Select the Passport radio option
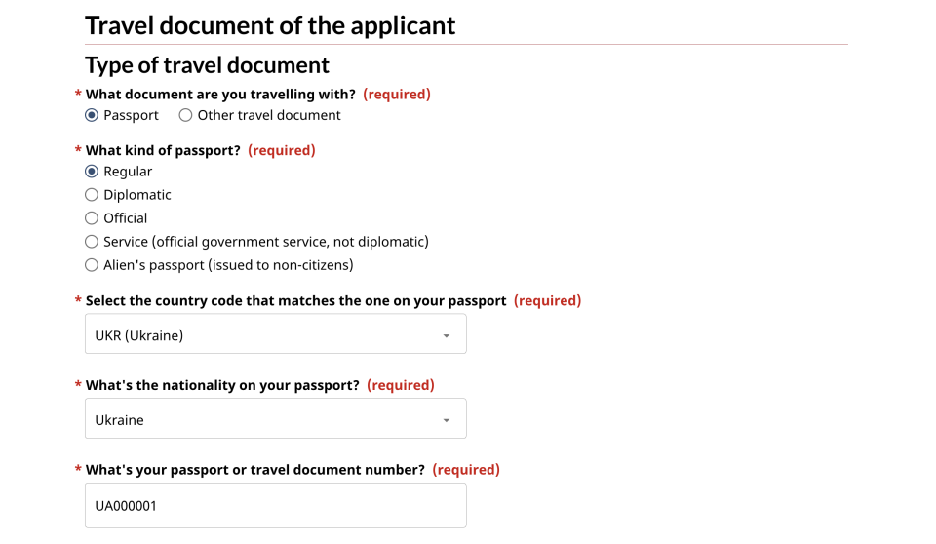The image size is (936, 544). coord(92,115)
